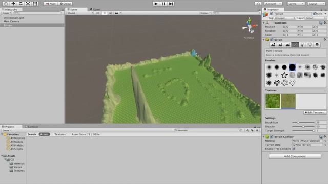Open Terrain Settings gear tool
This screenshot has height=184, width=328.
tap(317, 44)
